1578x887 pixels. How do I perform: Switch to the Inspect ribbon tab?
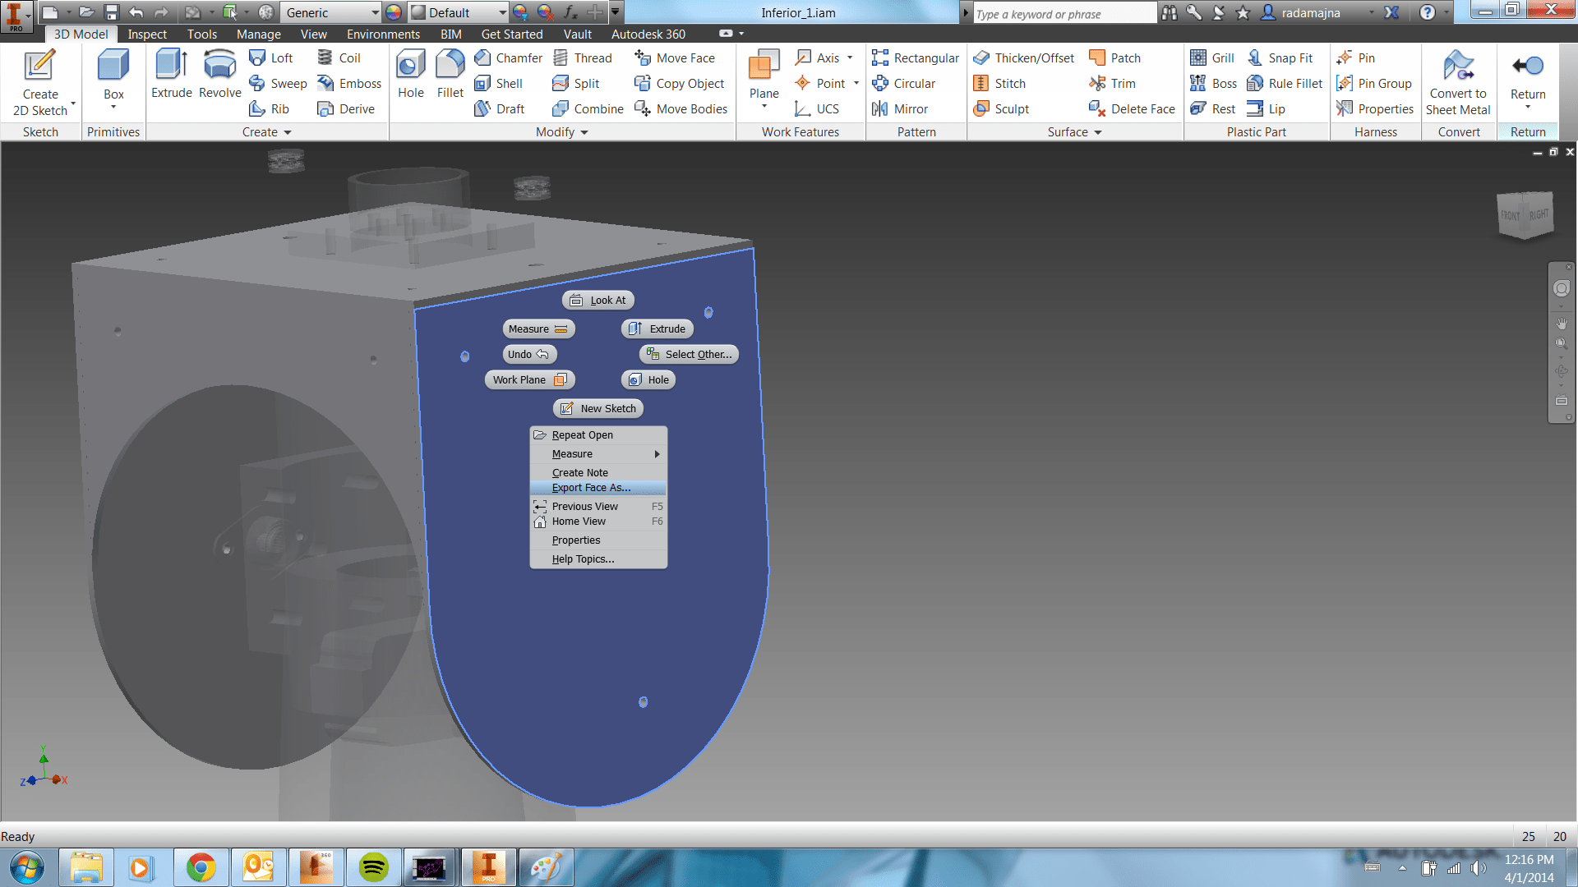pos(147,34)
